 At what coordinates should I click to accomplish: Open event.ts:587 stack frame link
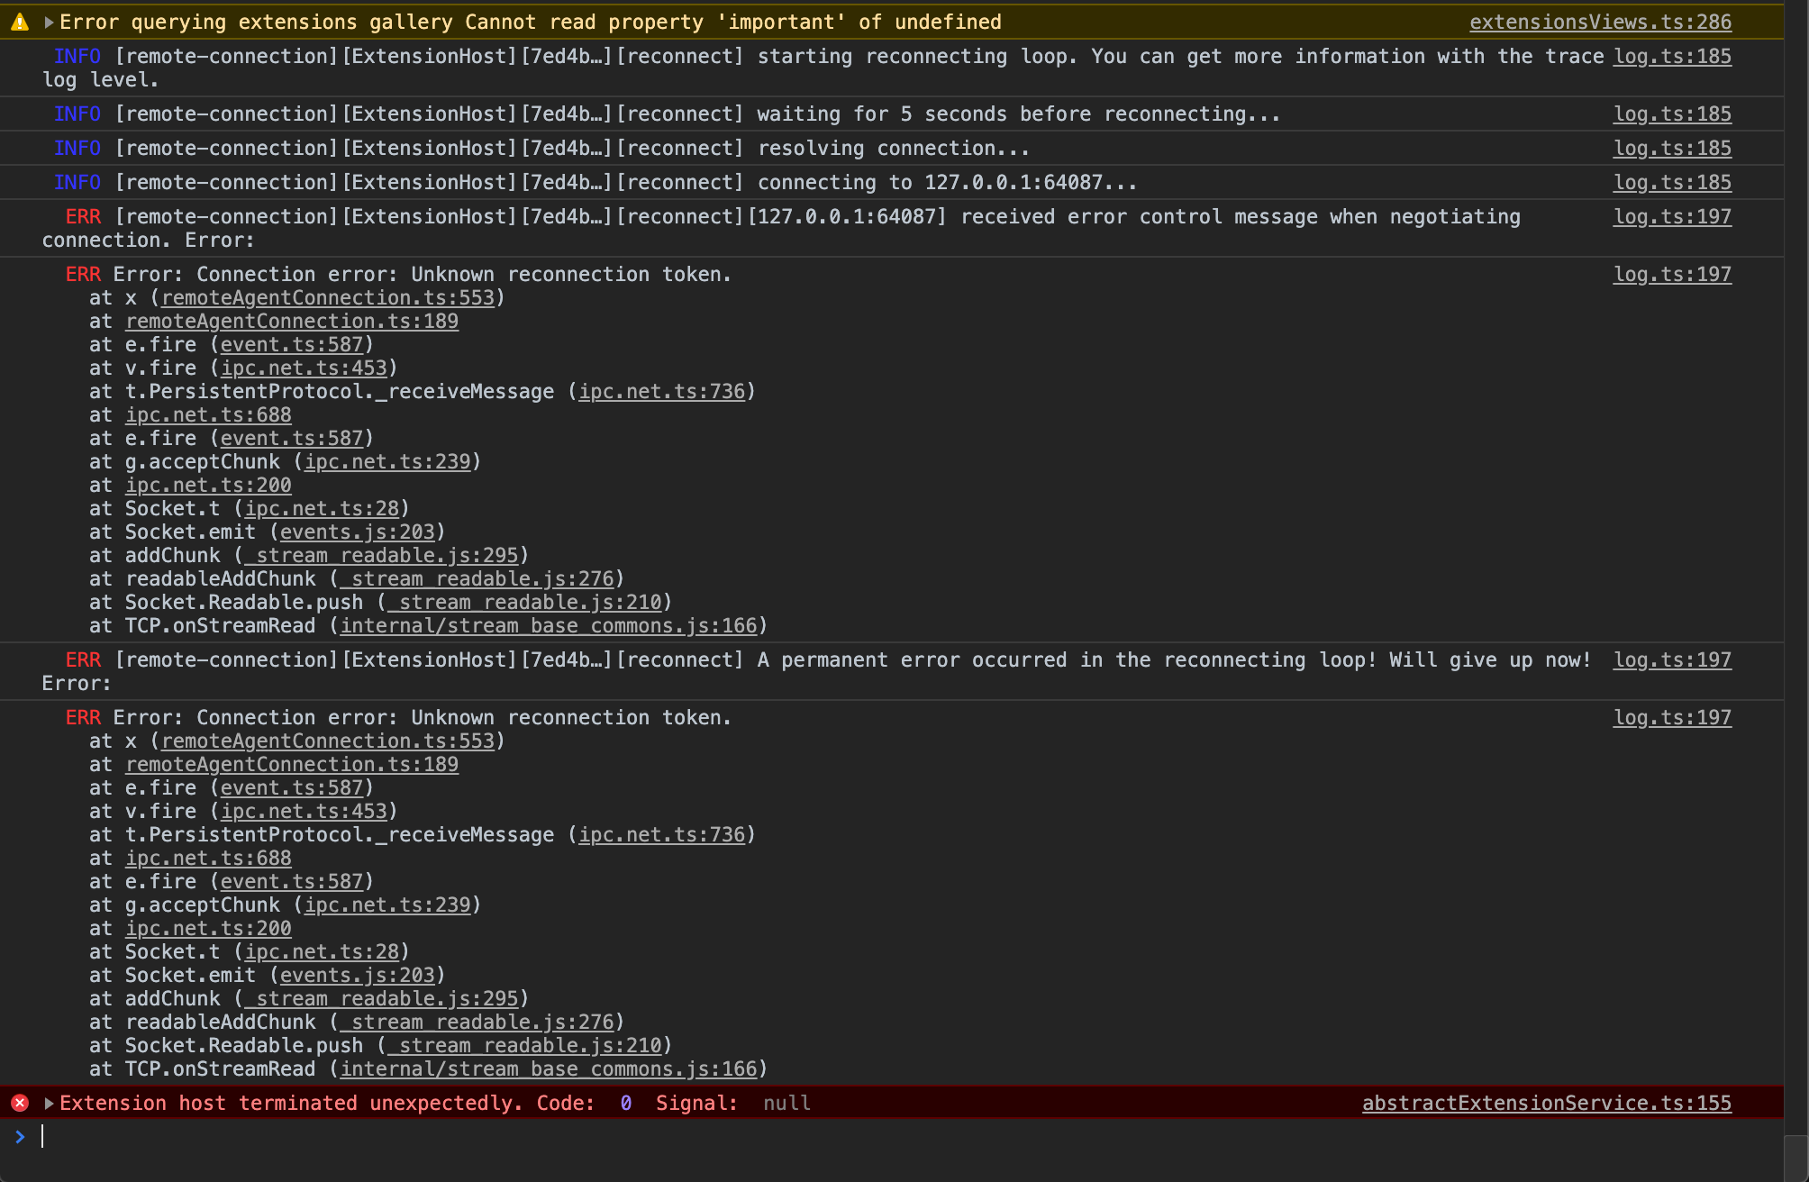pyautogui.click(x=293, y=344)
